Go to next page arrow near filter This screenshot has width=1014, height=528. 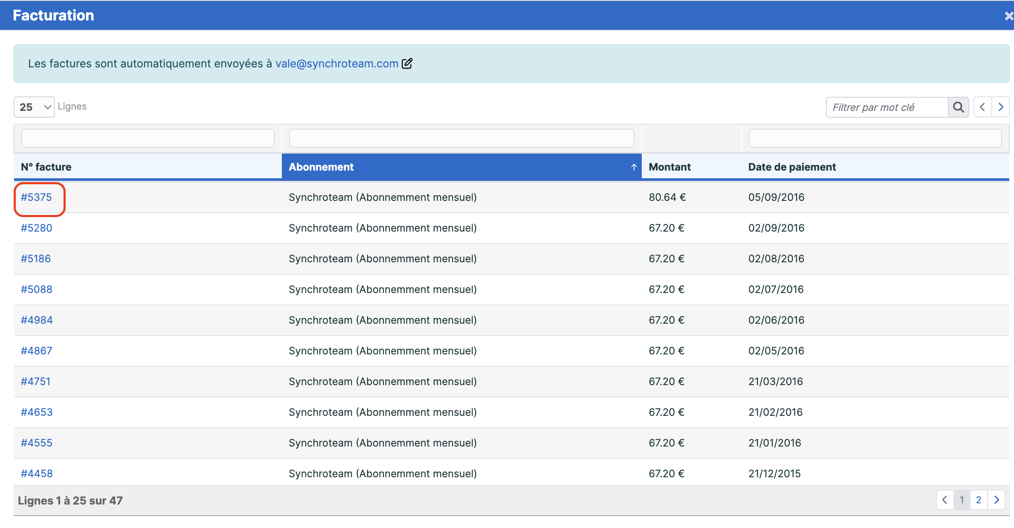pyautogui.click(x=1000, y=107)
